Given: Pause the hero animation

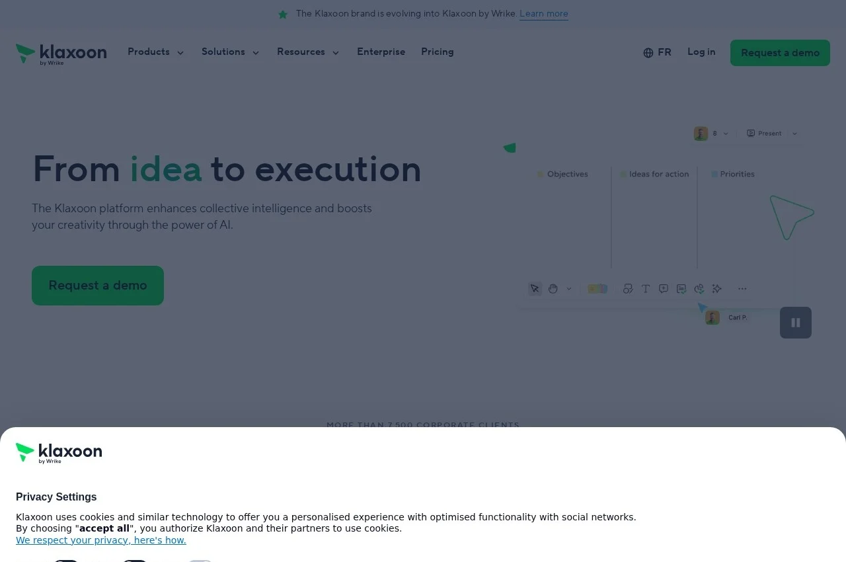Looking at the screenshot, I should [796, 323].
